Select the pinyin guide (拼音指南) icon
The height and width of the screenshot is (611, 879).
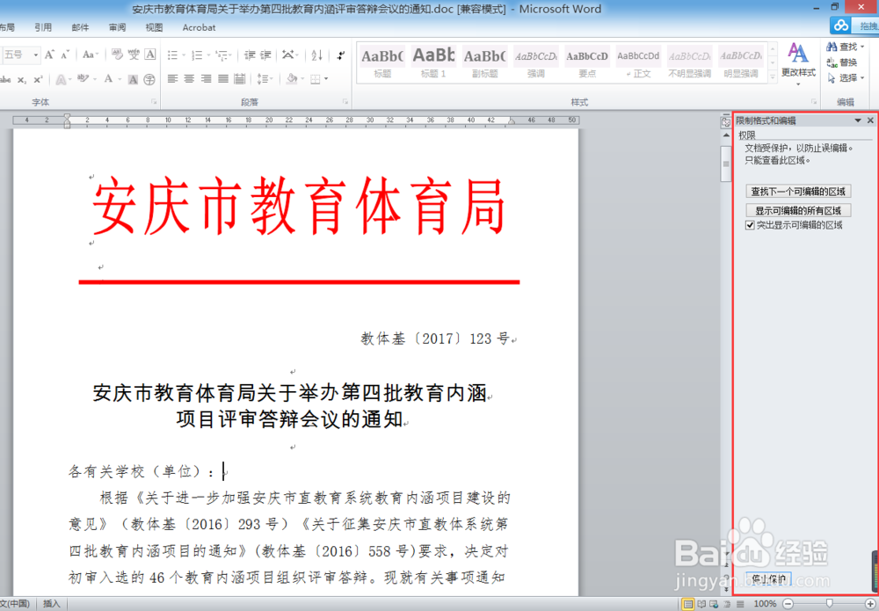point(134,55)
